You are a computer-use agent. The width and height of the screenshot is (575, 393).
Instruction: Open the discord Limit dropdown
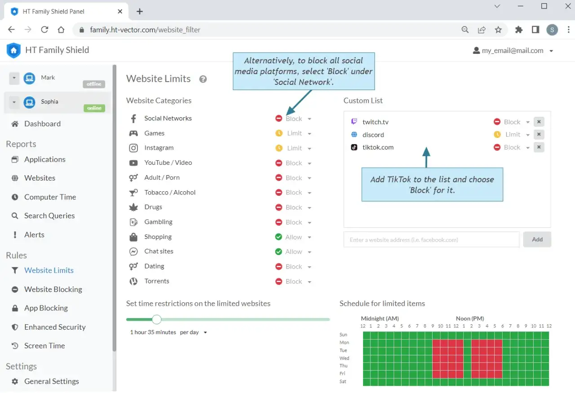(512, 134)
